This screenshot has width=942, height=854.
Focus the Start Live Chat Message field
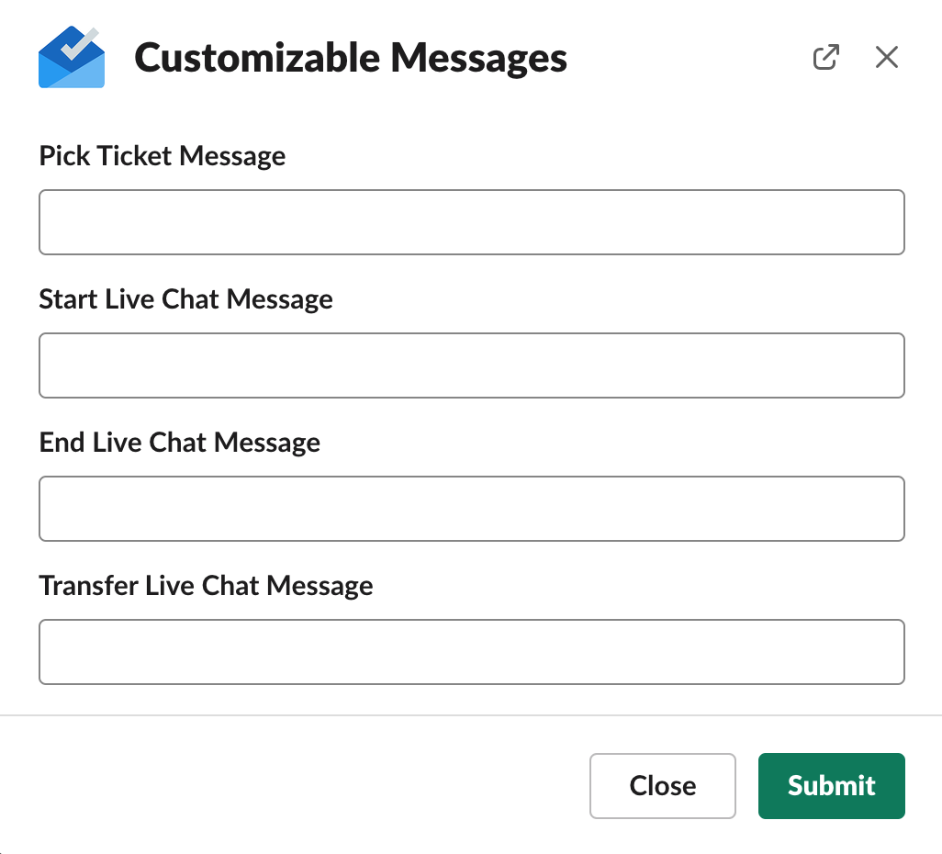click(472, 365)
